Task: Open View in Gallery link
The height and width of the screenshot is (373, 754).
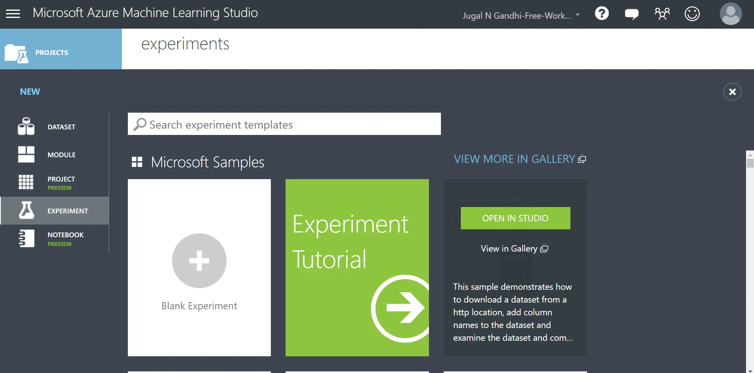Action: tap(515, 249)
